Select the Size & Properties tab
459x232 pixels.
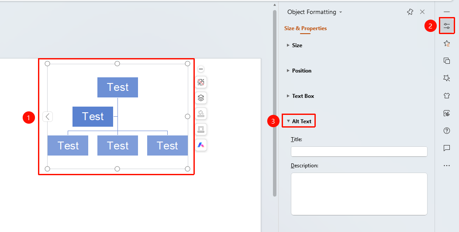tap(305, 28)
